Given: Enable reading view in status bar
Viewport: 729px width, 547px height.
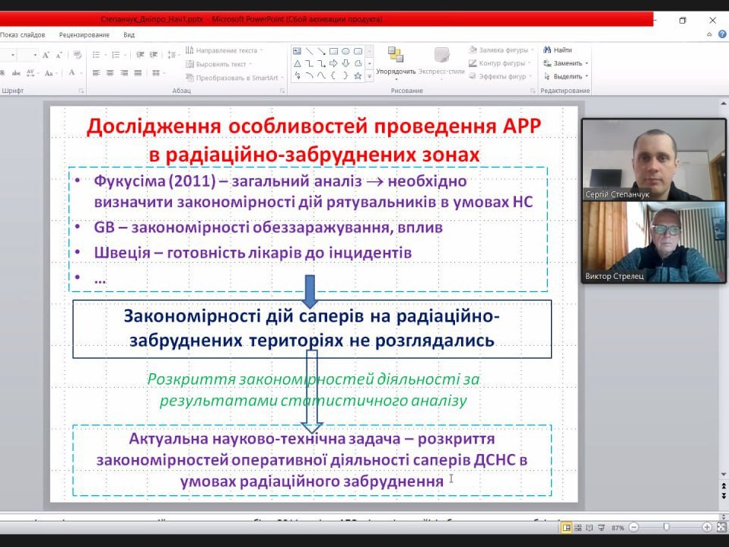Looking at the screenshot, I should click(x=587, y=527).
